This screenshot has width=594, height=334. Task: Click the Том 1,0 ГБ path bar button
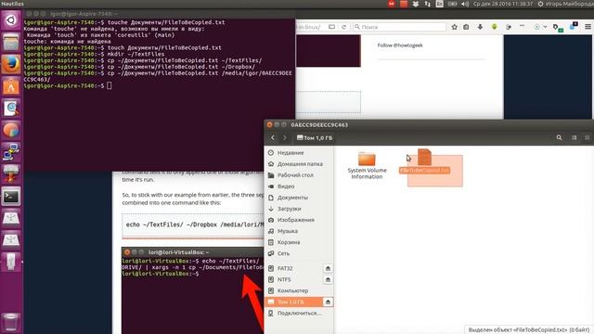(315, 138)
